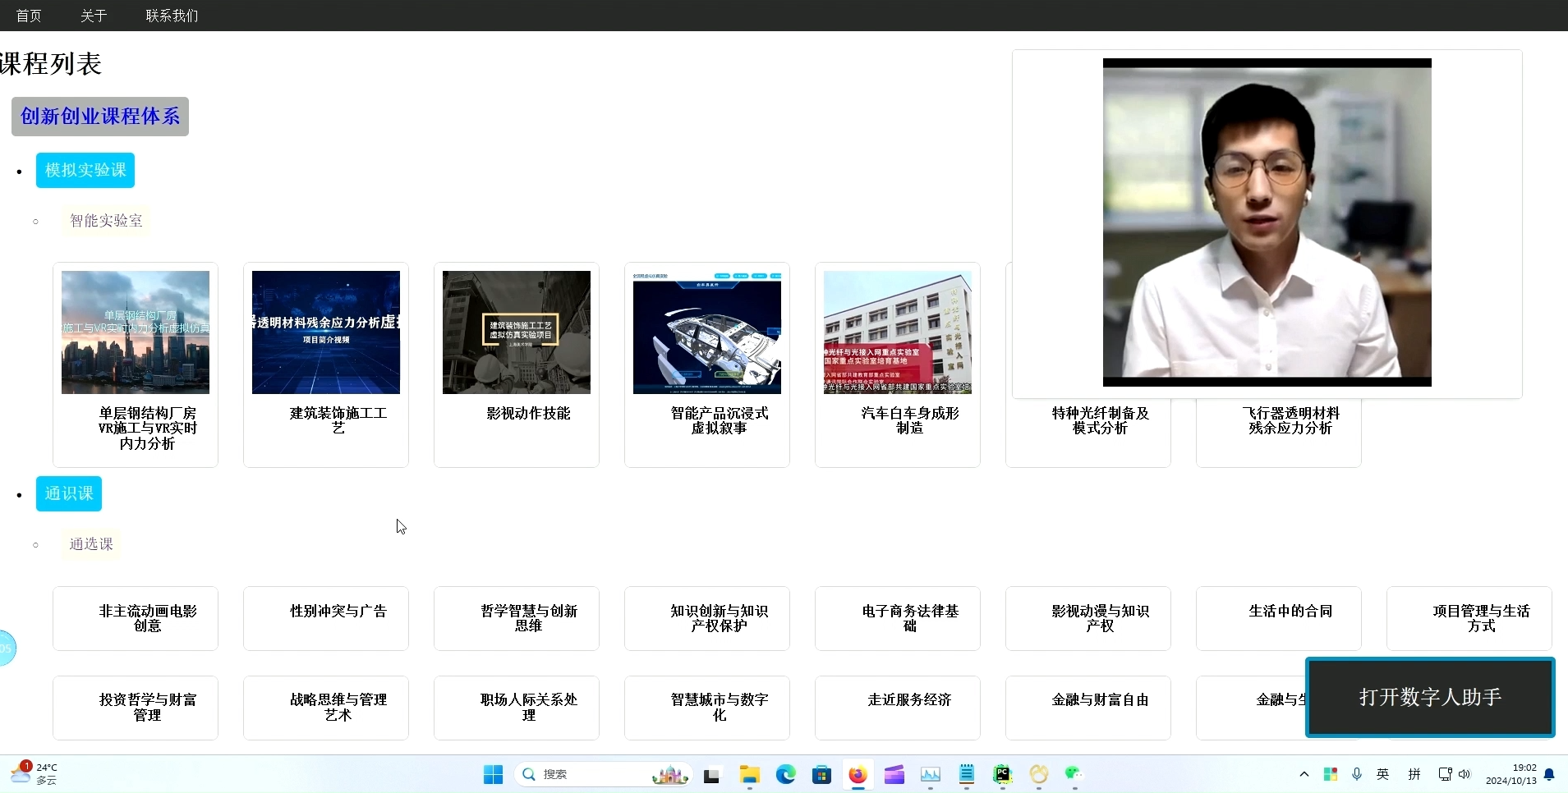Open WeChat from the taskbar
Image resolution: width=1568 pixels, height=793 pixels.
tap(1074, 774)
